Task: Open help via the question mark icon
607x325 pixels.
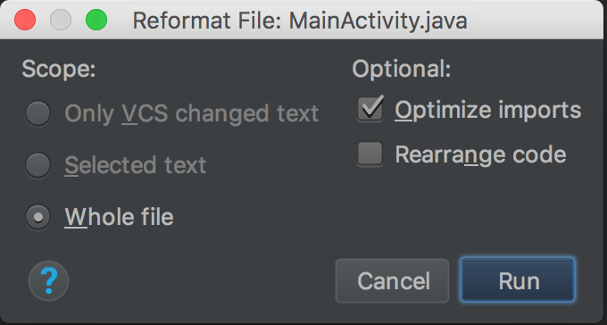Action: click(x=48, y=281)
